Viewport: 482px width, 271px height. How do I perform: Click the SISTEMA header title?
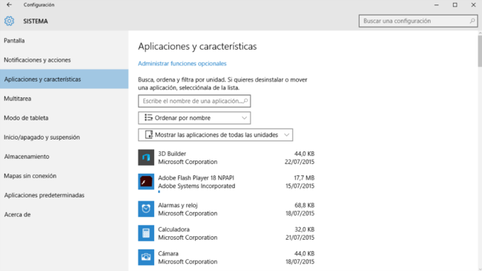pos(36,22)
